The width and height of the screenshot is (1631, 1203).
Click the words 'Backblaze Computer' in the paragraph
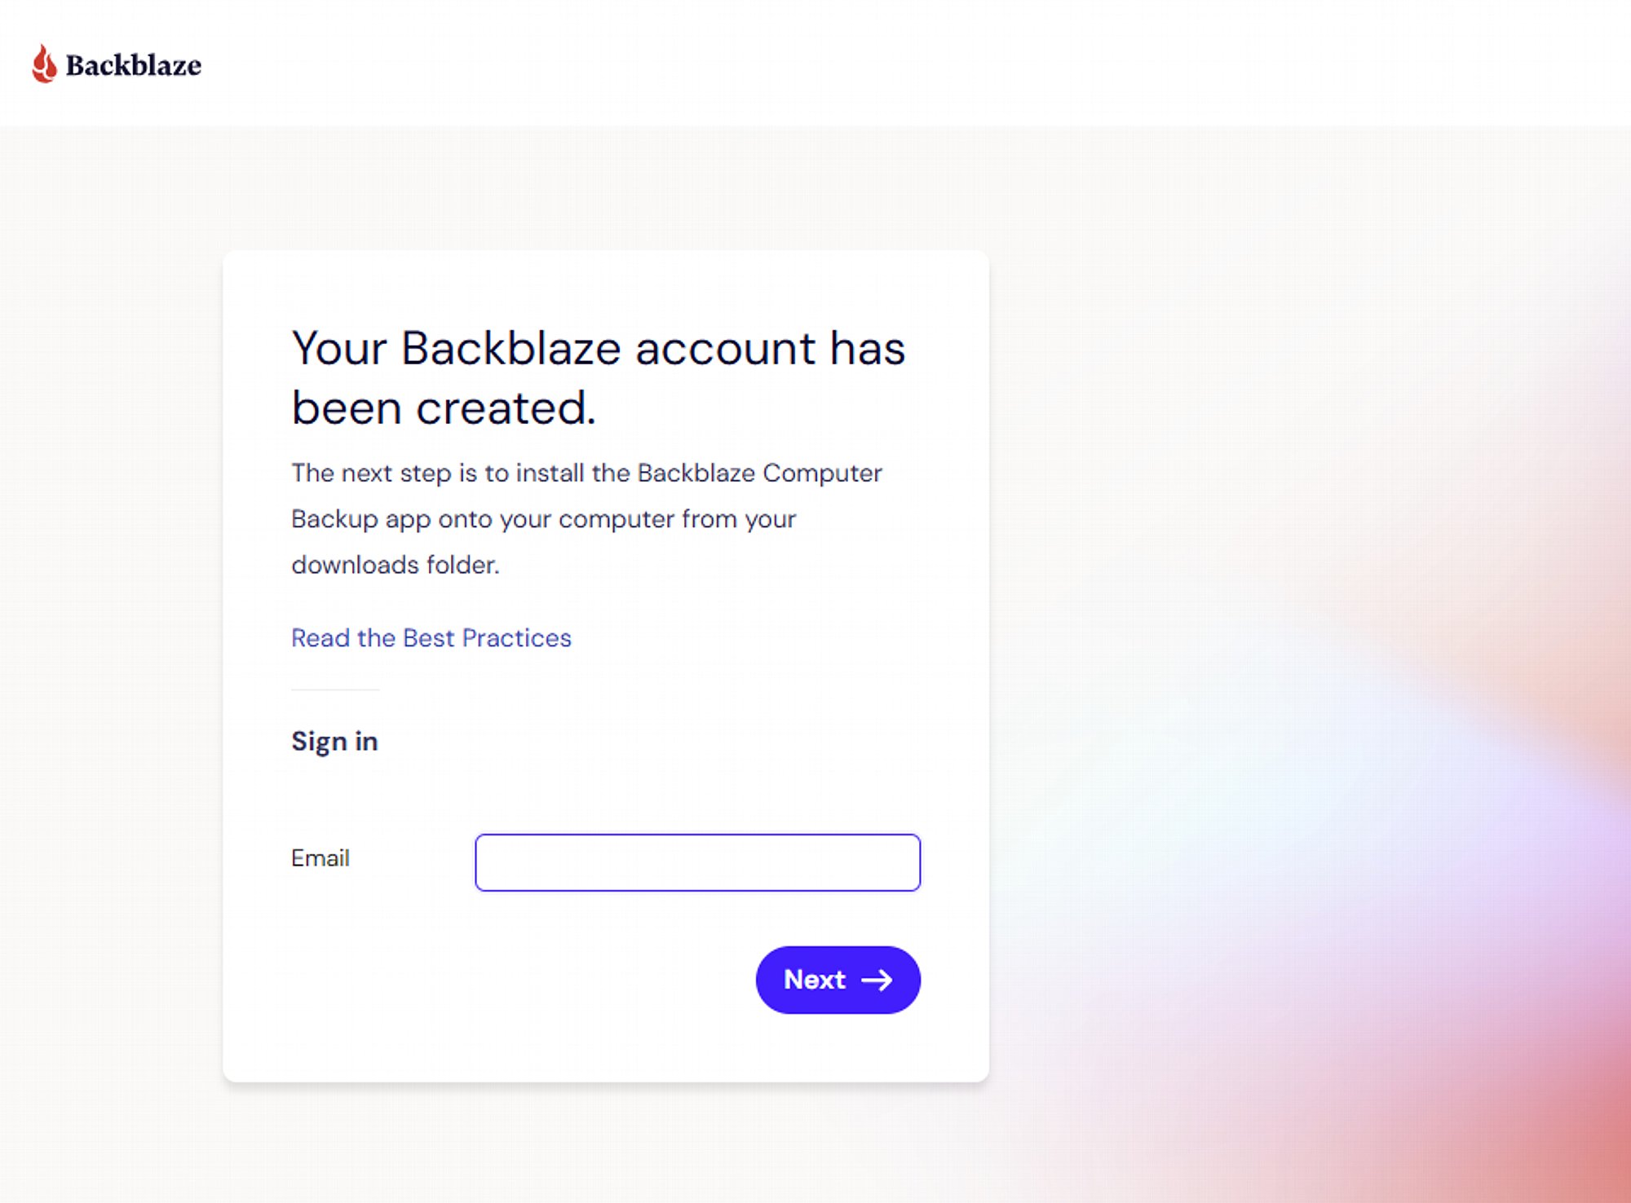click(759, 473)
